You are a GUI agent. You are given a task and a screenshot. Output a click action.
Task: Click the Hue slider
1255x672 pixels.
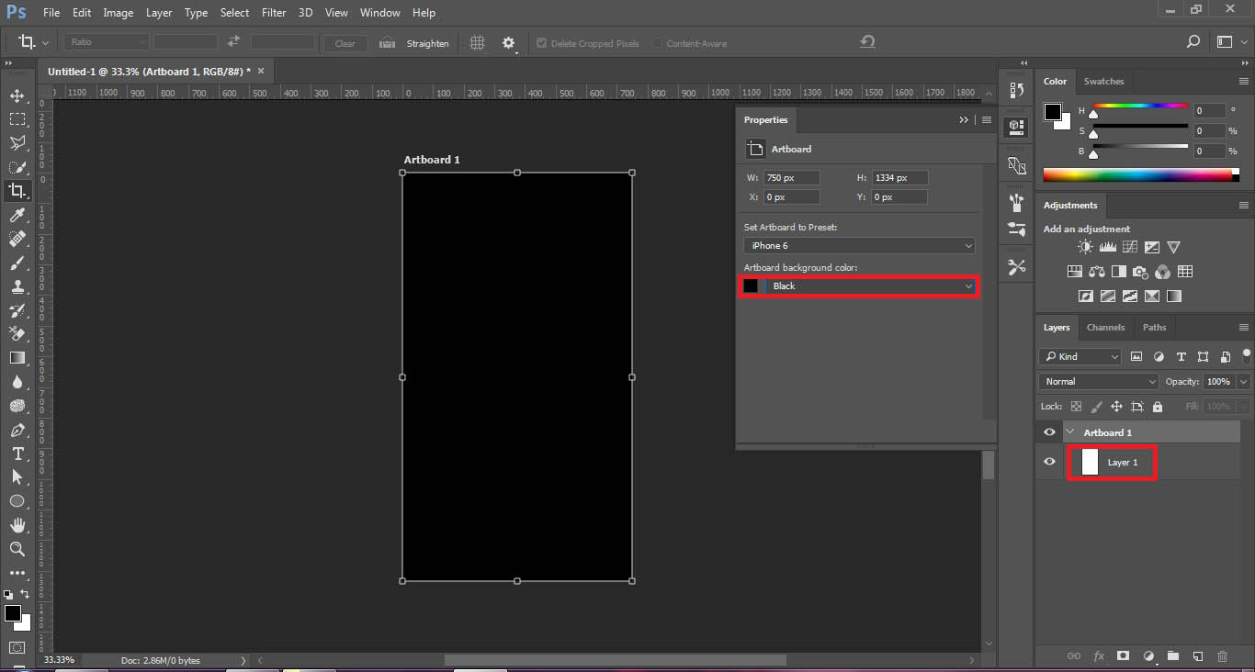[1139, 108]
